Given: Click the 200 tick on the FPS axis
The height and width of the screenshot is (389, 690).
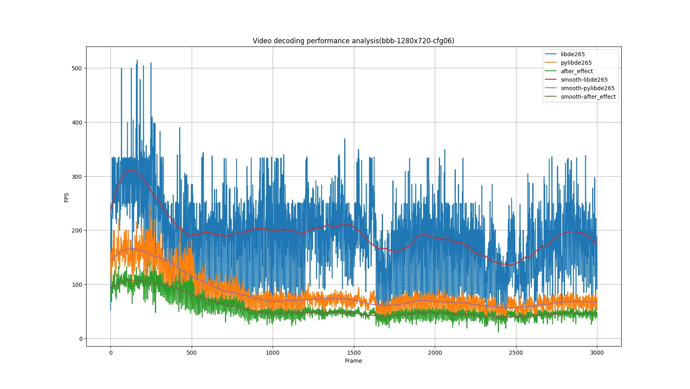Looking at the screenshot, I should pyautogui.click(x=77, y=230).
